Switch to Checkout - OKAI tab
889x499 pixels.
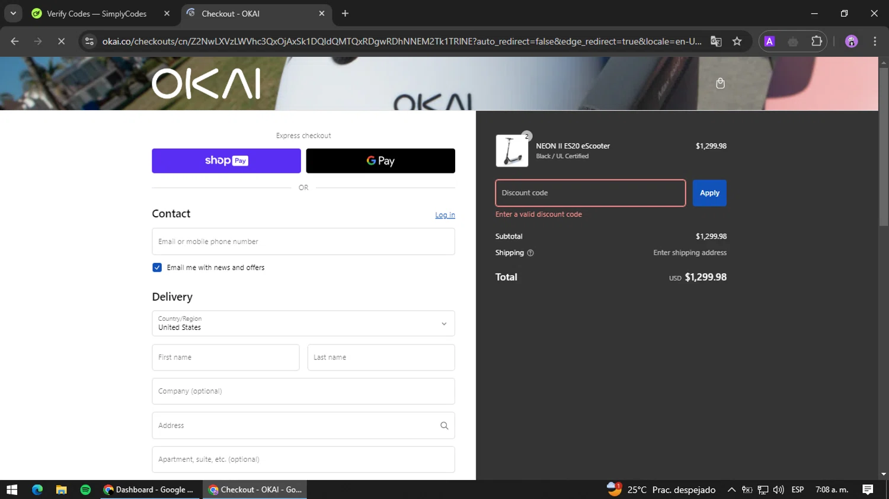(255, 14)
